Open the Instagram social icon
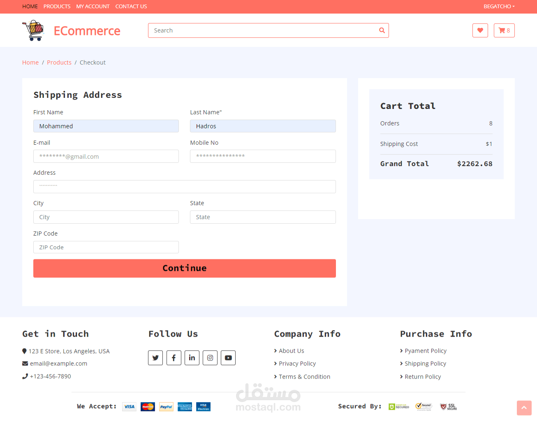Image resolution: width=537 pixels, height=421 pixels. (210, 358)
